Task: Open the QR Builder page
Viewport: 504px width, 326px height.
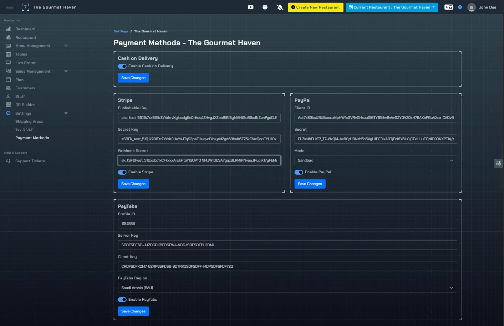Action: tap(25, 105)
